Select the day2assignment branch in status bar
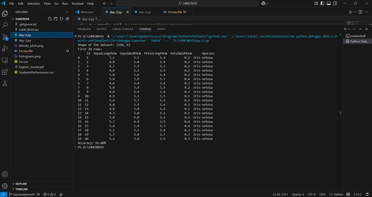The width and height of the screenshot is (372, 197). tap(22, 194)
